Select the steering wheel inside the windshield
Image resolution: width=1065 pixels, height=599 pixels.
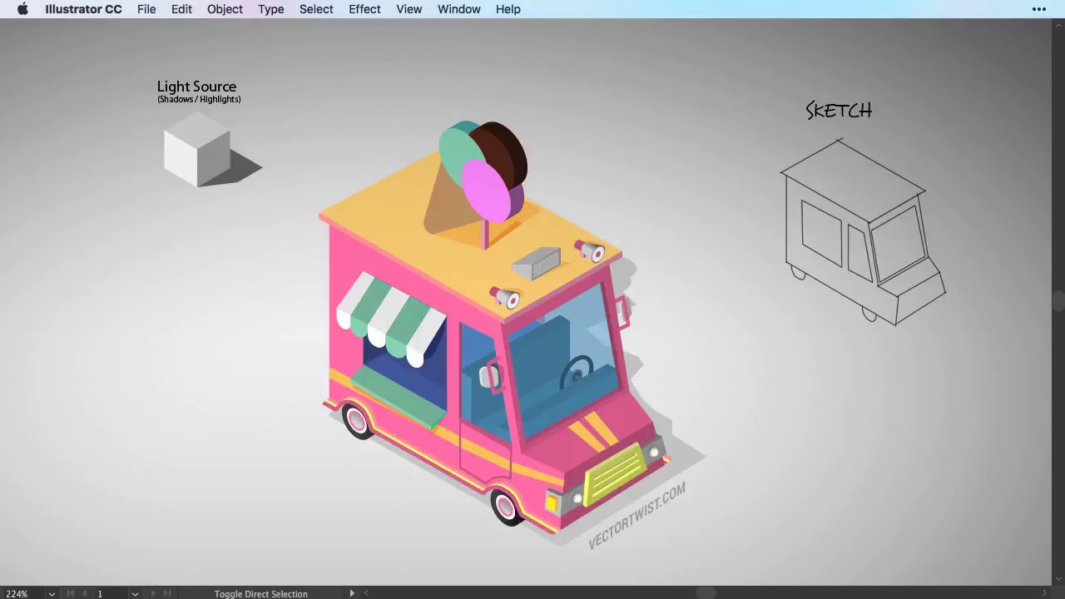pos(576,373)
